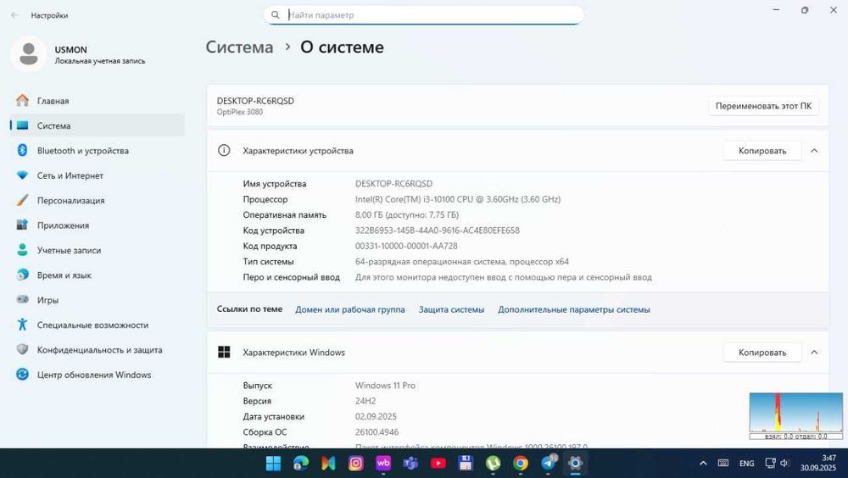Open YouTube from the taskbar
The width and height of the screenshot is (848, 478).
(x=438, y=463)
